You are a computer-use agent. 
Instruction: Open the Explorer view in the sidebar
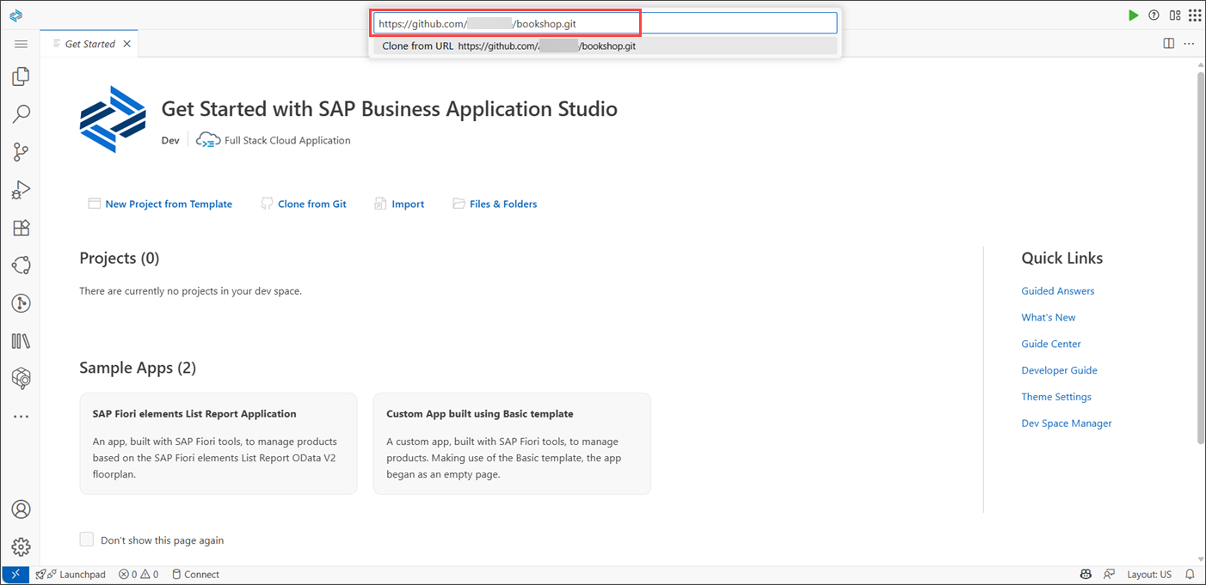[x=21, y=76]
